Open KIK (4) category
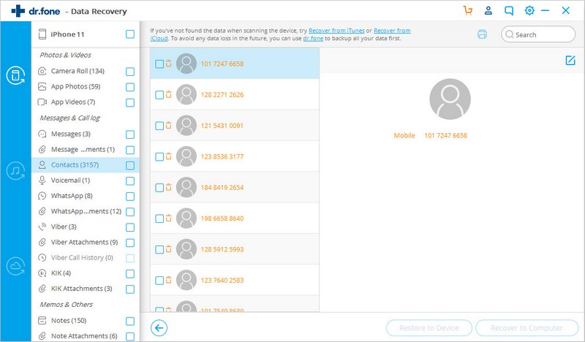Screen dimensions: 585x342 [61, 273]
